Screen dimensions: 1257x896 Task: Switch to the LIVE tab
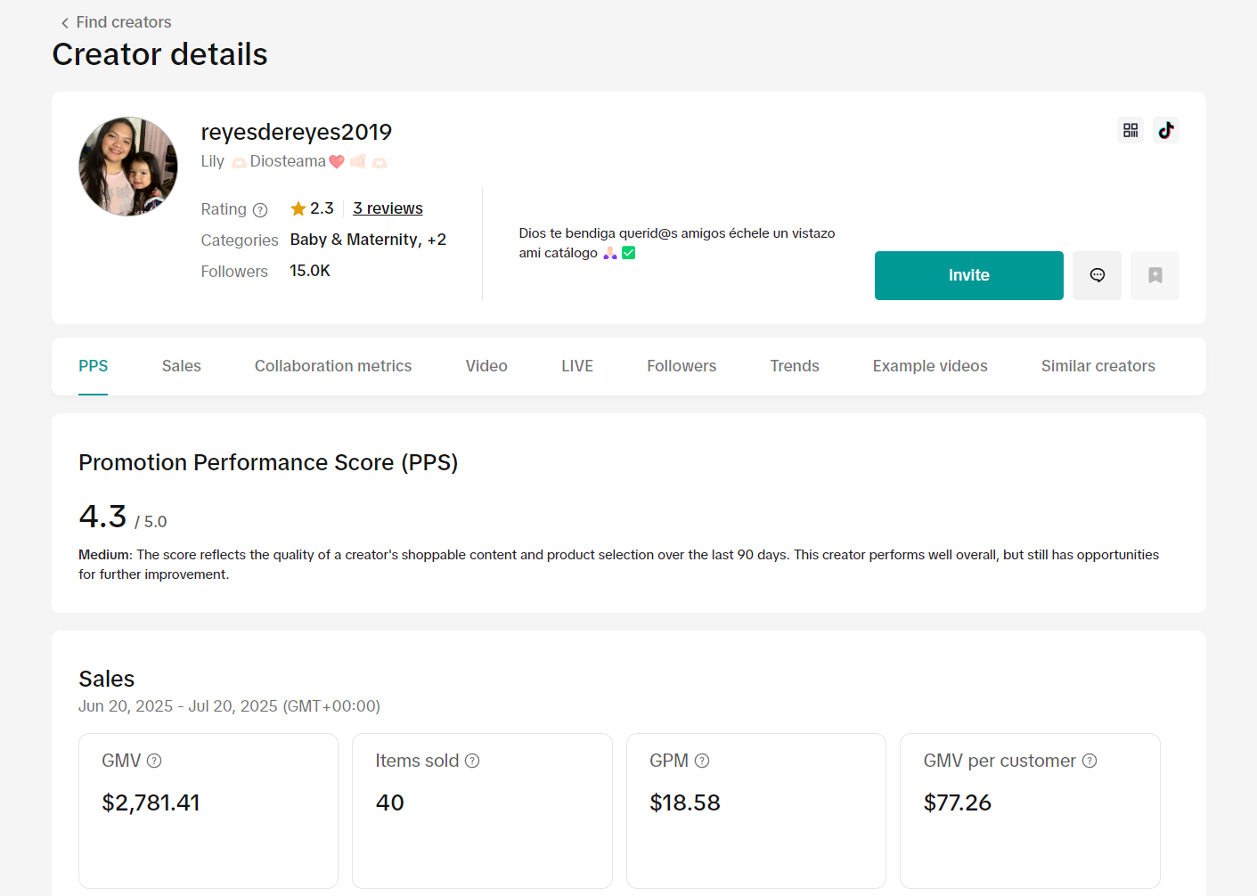point(577,366)
